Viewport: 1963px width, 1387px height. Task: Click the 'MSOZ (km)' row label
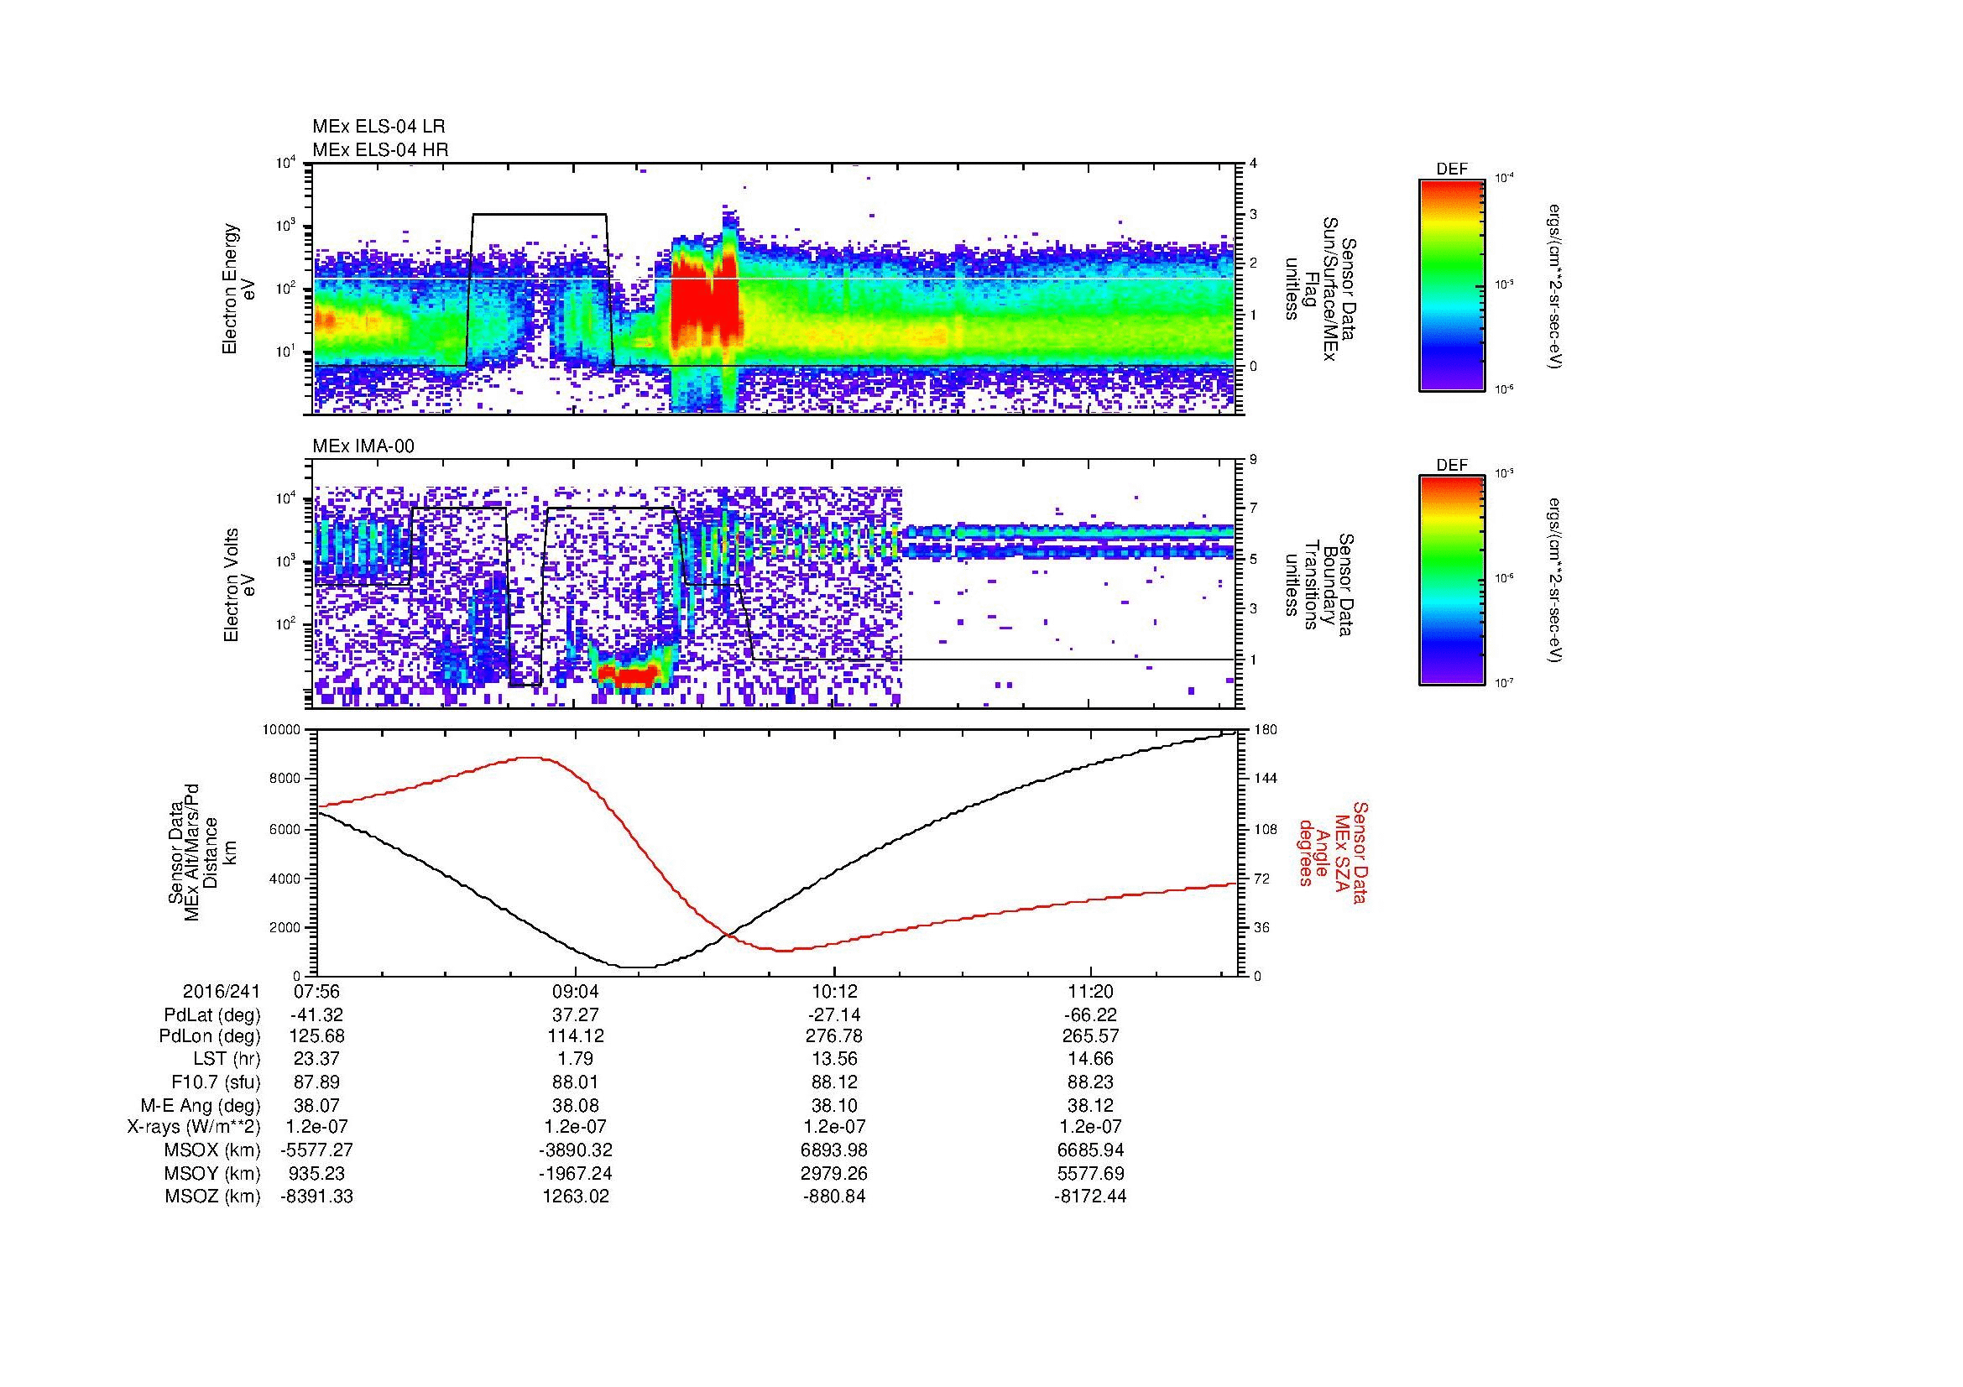tap(213, 1197)
